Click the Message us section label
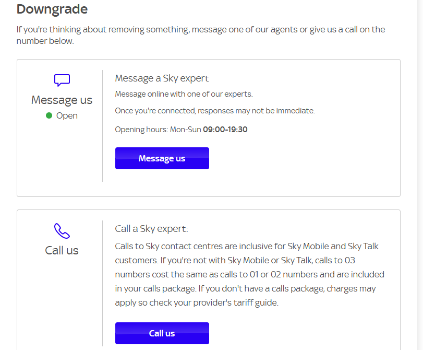 point(62,100)
